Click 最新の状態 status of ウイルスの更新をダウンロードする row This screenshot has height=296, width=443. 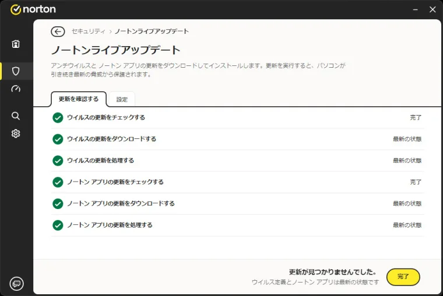click(x=407, y=139)
